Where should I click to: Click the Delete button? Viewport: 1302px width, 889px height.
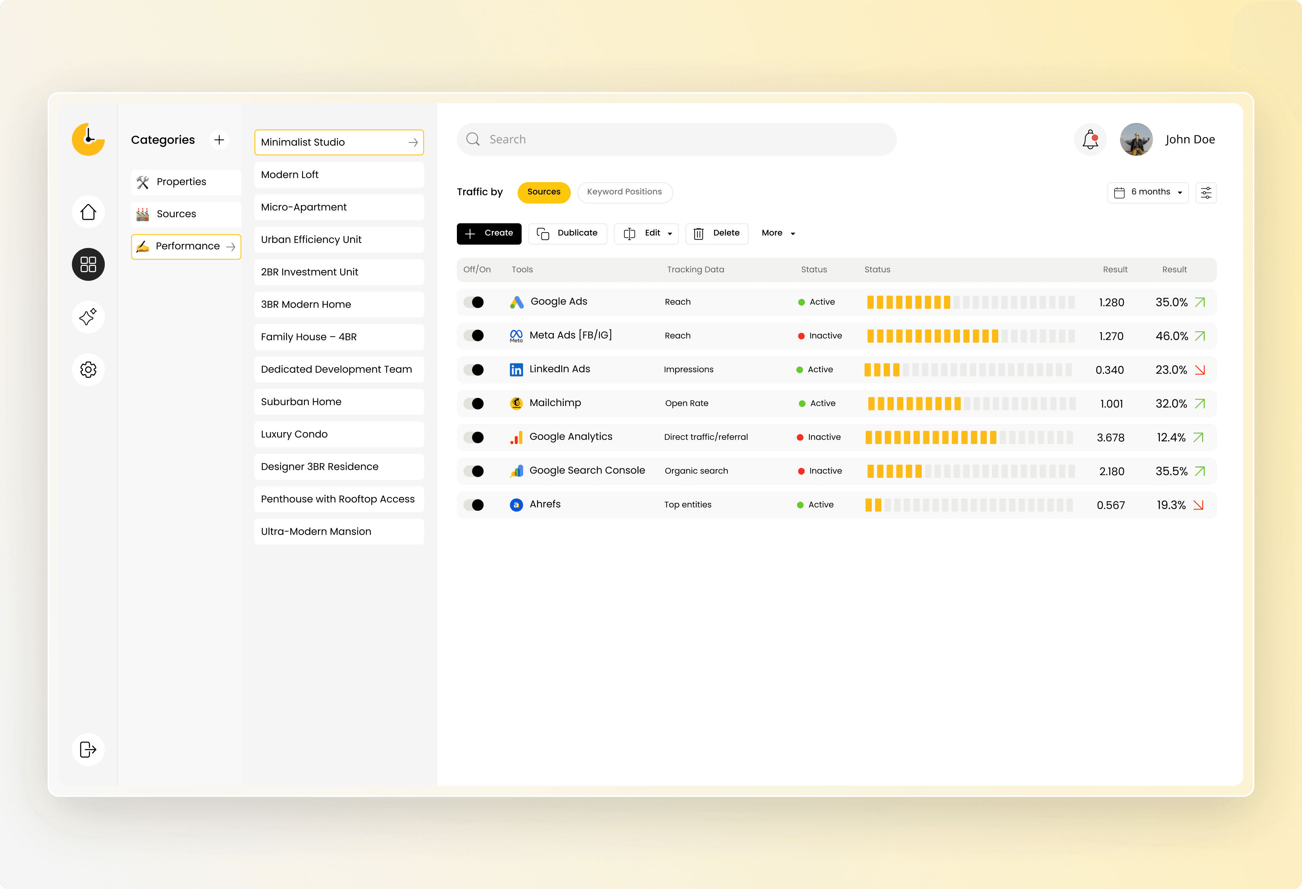716,234
